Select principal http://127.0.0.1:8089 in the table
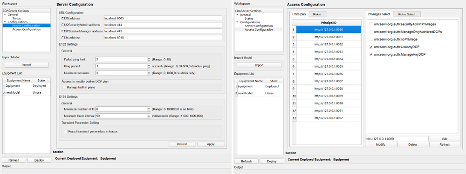This screenshot has width=466, height=174. pos(329,96)
